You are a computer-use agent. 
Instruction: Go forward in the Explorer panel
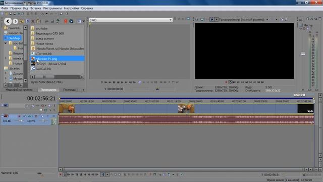15,21
